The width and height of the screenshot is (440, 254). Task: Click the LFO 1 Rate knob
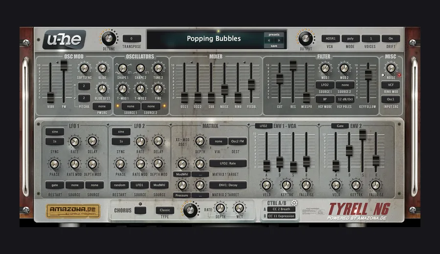(74, 142)
